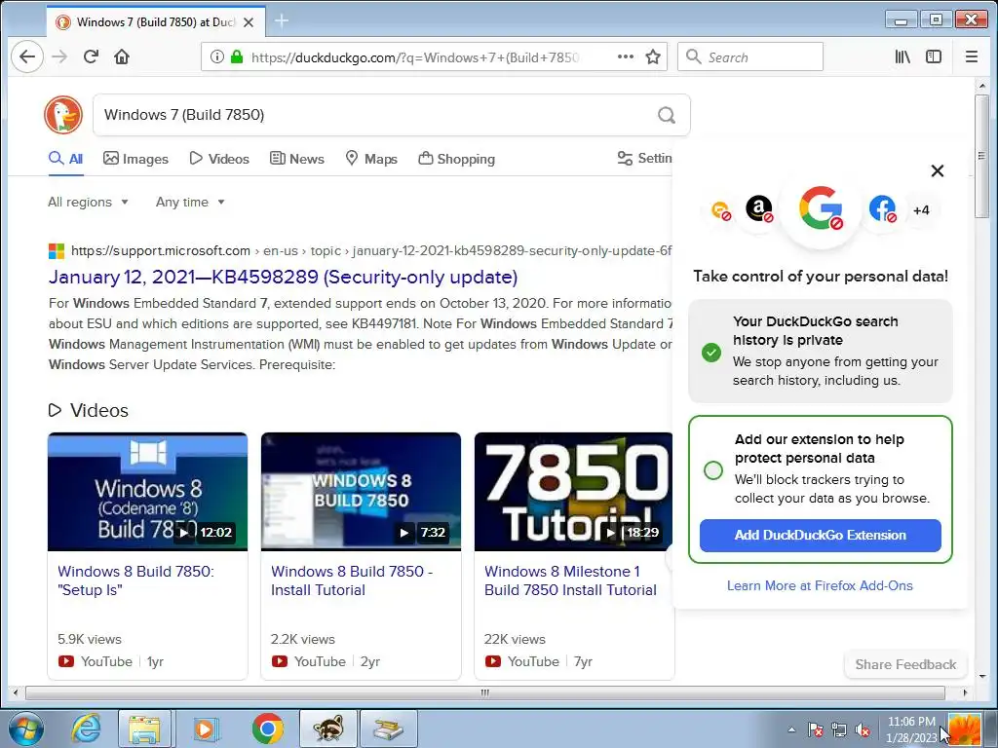Image resolution: width=998 pixels, height=748 pixels.
Task: Click the +4 more trackers badge
Action: click(x=921, y=210)
